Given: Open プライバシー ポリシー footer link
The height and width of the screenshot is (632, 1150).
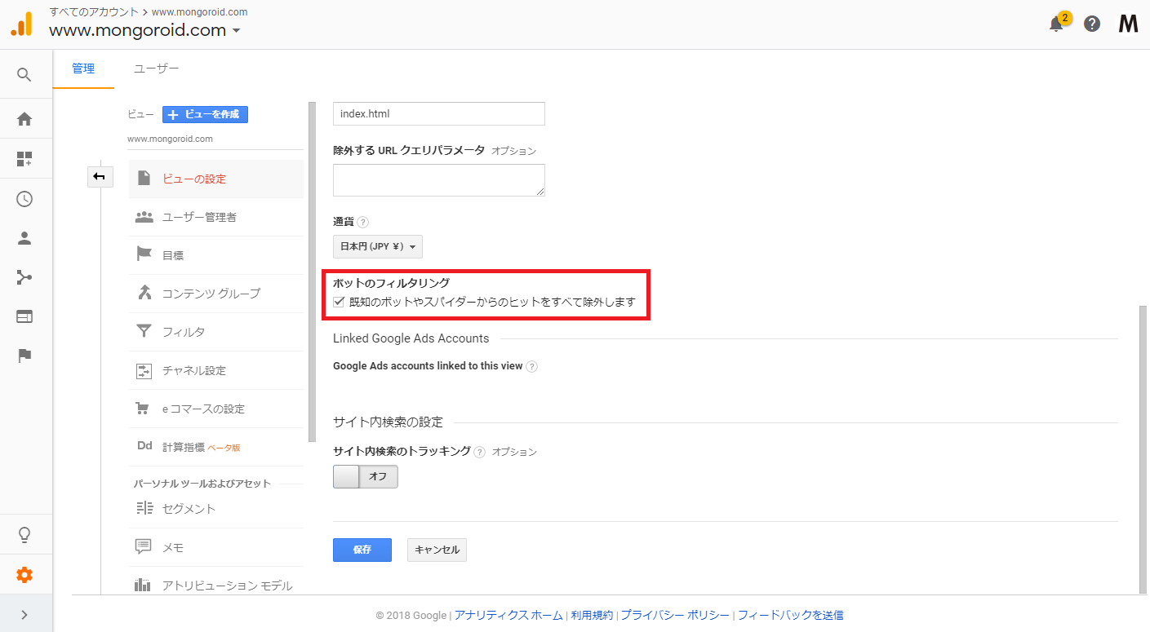Looking at the screenshot, I should [x=675, y=615].
